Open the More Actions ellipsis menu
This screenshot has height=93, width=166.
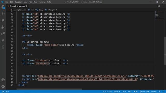163,6
